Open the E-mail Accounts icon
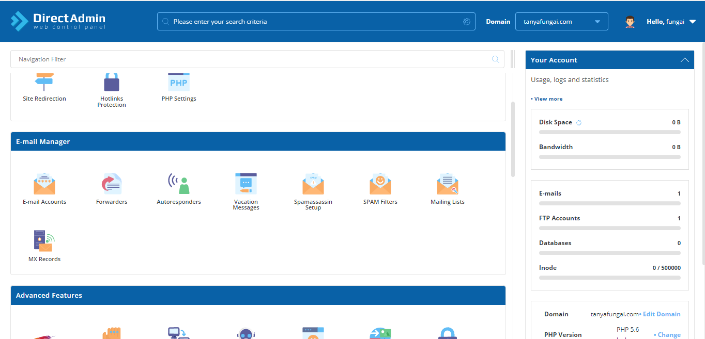This screenshot has height=339, width=705. [44, 188]
